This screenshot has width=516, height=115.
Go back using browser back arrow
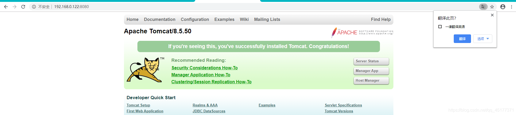[6, 7]
